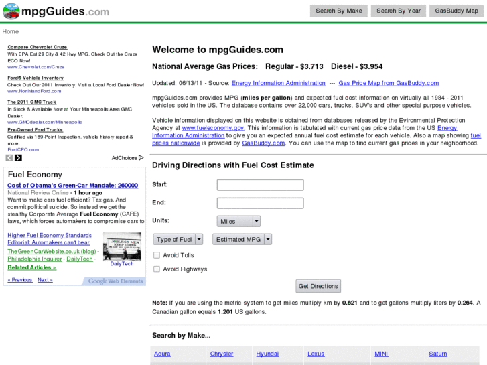Visit the FordCPO.com ad URL
The height and width of the screenshot is (365, 487).
point(23,150)
